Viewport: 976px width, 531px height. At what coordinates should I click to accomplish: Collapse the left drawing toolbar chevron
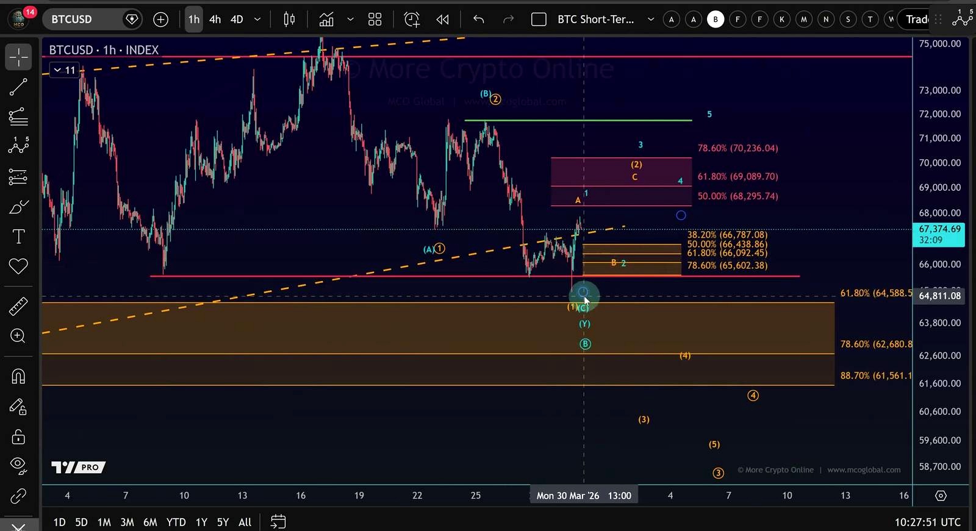[x=18, y=526]
